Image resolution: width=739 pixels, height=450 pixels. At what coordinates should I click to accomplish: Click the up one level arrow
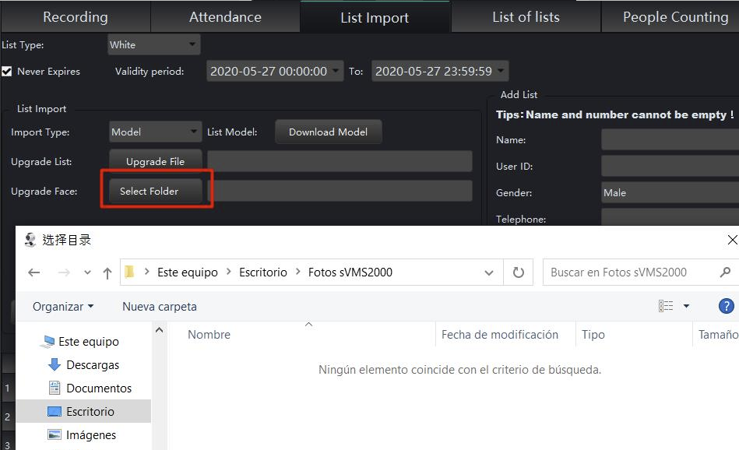(107, 272)
